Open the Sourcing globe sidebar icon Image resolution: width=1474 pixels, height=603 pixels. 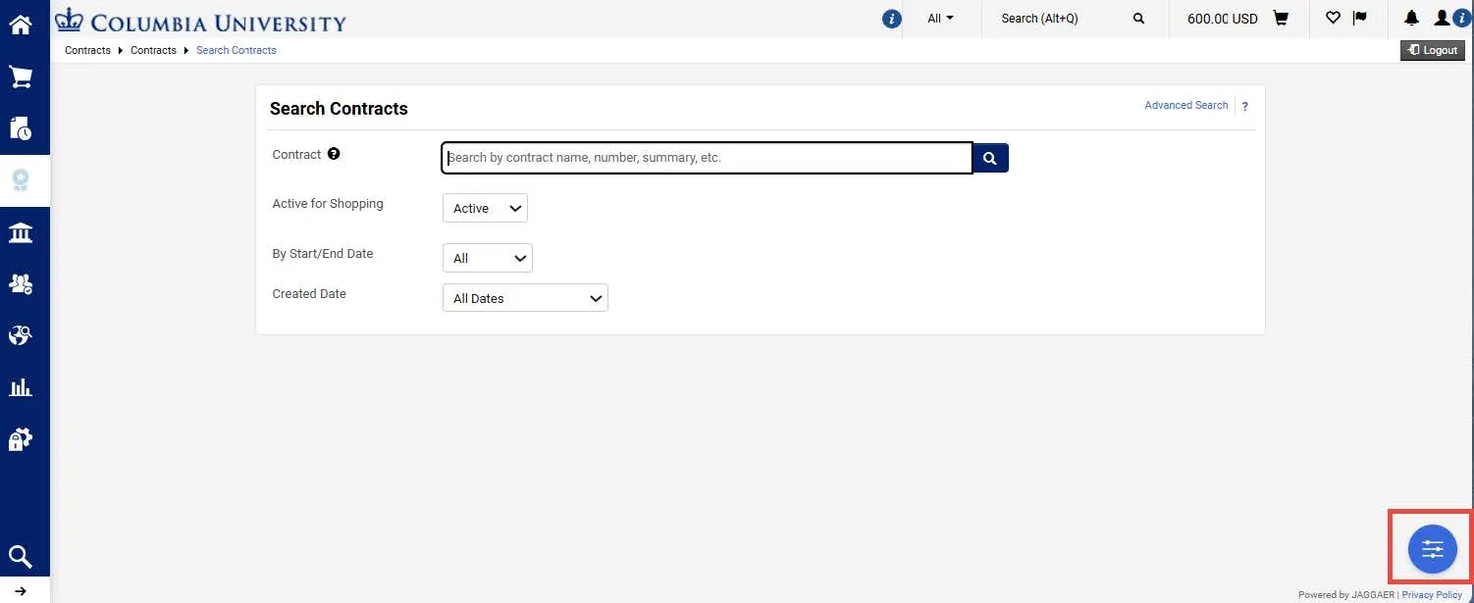click(21, 335)
